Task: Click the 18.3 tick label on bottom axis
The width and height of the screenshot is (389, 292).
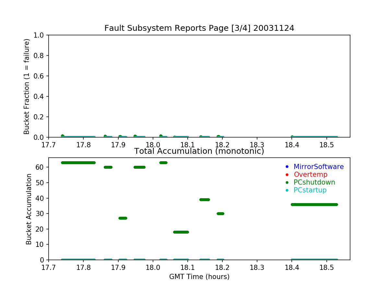Action: tap(257, 267)
